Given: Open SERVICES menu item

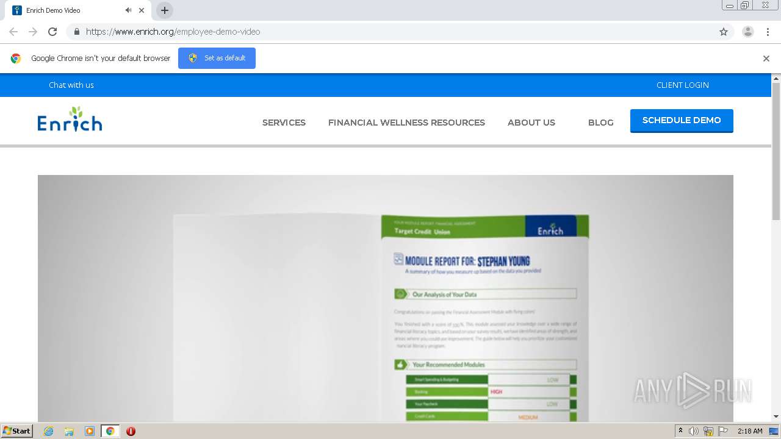Looking at the screenshot, I should 284,123.
